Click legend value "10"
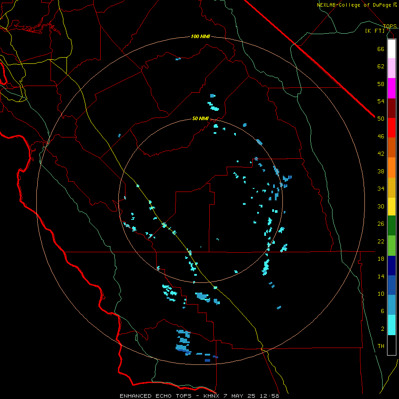Viewport: 399px width, 399px height. click(381, 294)
